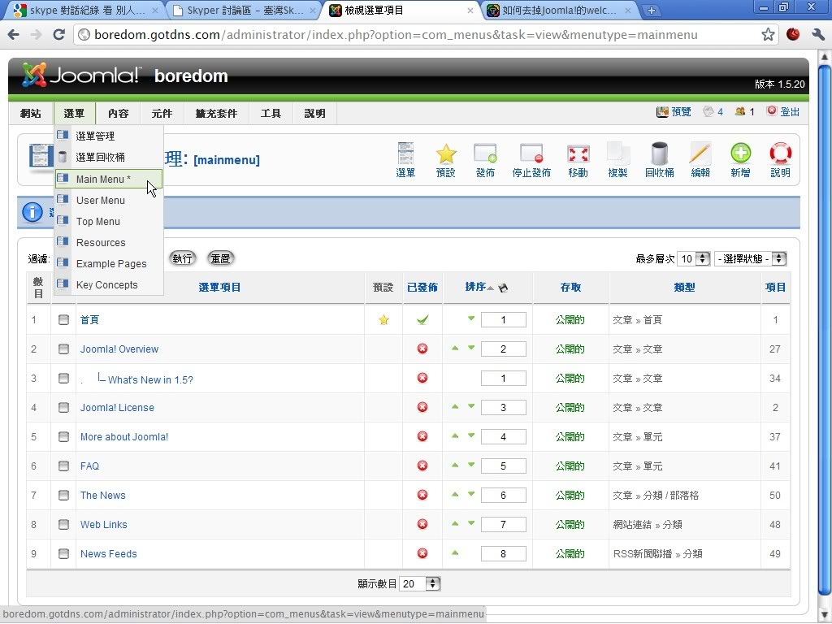Click the 執行 filter go button

point(182,258)
